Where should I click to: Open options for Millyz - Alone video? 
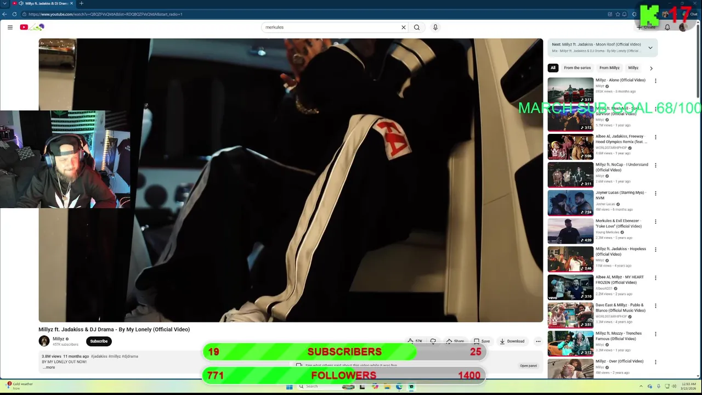click(x=655, y=81)
